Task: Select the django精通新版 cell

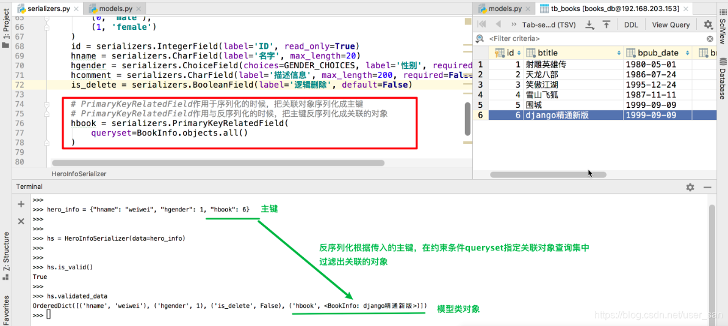Action: 574,115
